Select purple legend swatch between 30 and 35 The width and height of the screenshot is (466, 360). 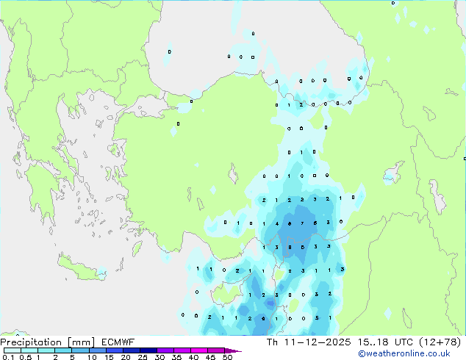tap(165, 350)
